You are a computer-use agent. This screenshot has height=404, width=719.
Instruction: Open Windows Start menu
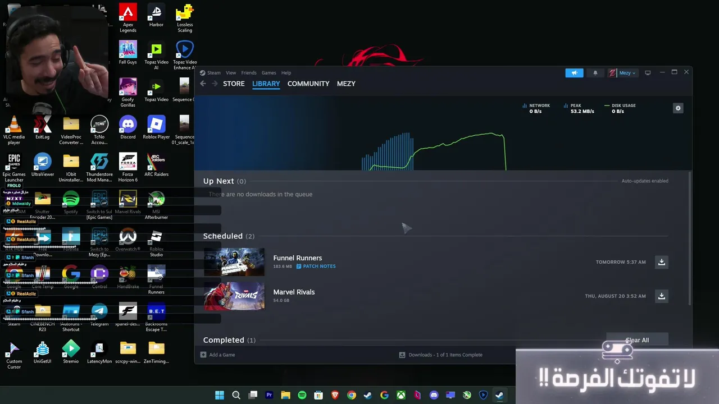220,395
